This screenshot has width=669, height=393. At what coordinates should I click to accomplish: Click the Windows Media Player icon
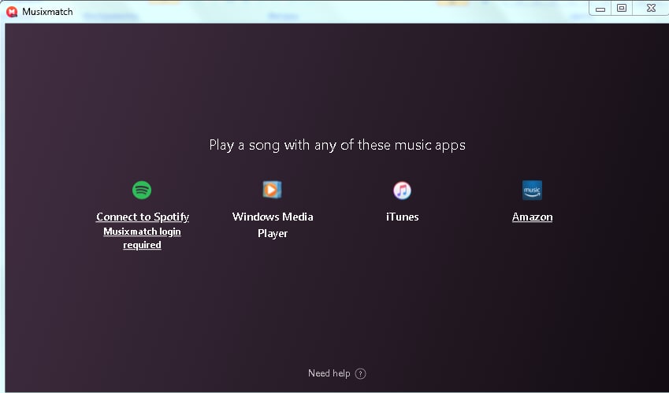click(x=272, y=190)
